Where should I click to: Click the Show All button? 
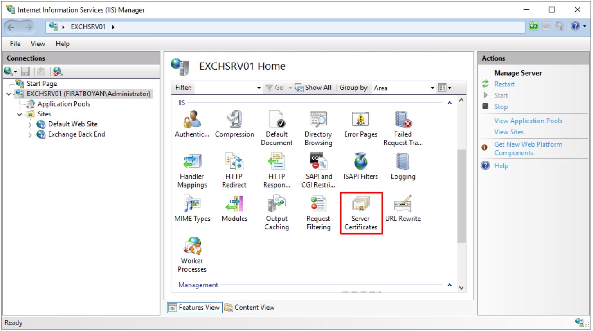point(313,88)
